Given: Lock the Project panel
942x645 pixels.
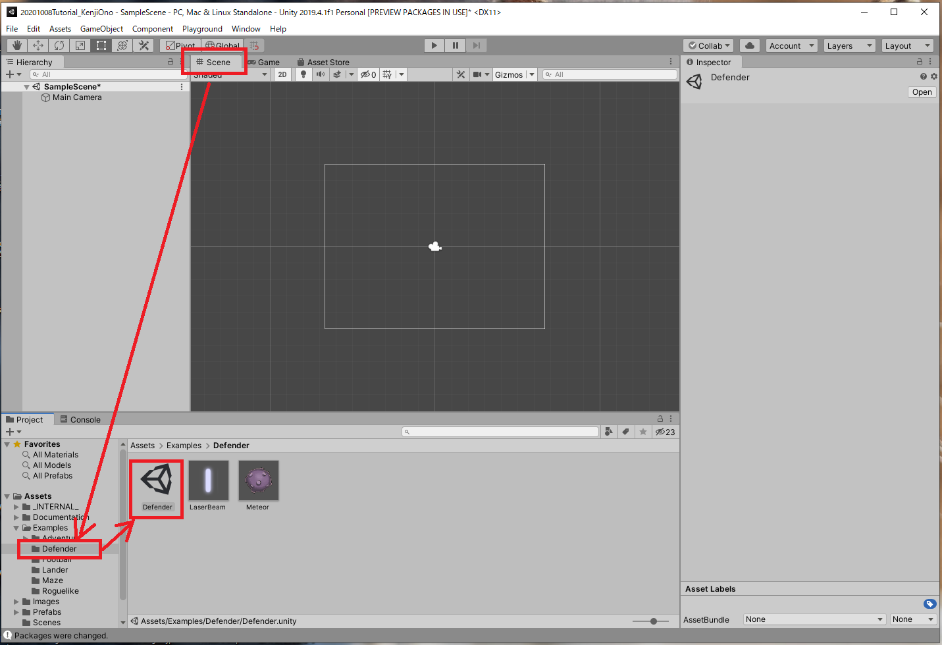Looking at the screenshot, I should [x=660, y=419].
